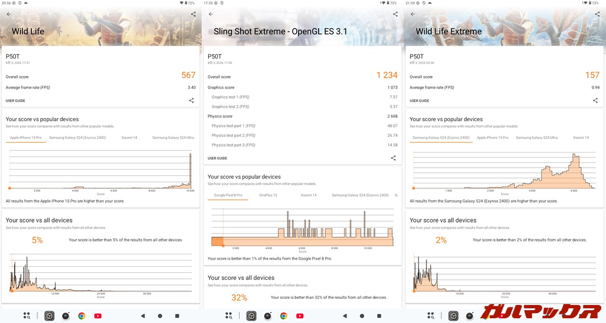The image size is (606, 323).
Task: Select Samsung Galaxy S24 Ultra tab in Wild Life Extreme
Action: coord(536,138)
